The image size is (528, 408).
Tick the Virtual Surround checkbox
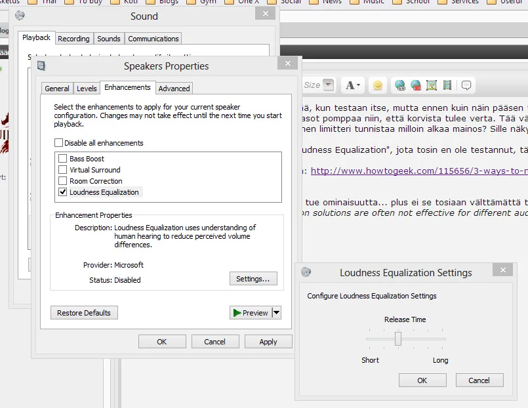[63, 170]
